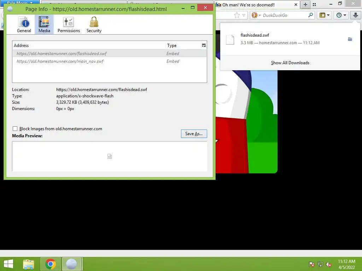Open the Permissions tab in Page Info

[x=69, y=24]
